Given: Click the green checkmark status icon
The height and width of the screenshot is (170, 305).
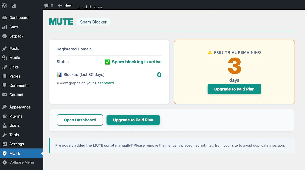Looking at the screenshot, I should pyautogui.click(x=108, y=62).
